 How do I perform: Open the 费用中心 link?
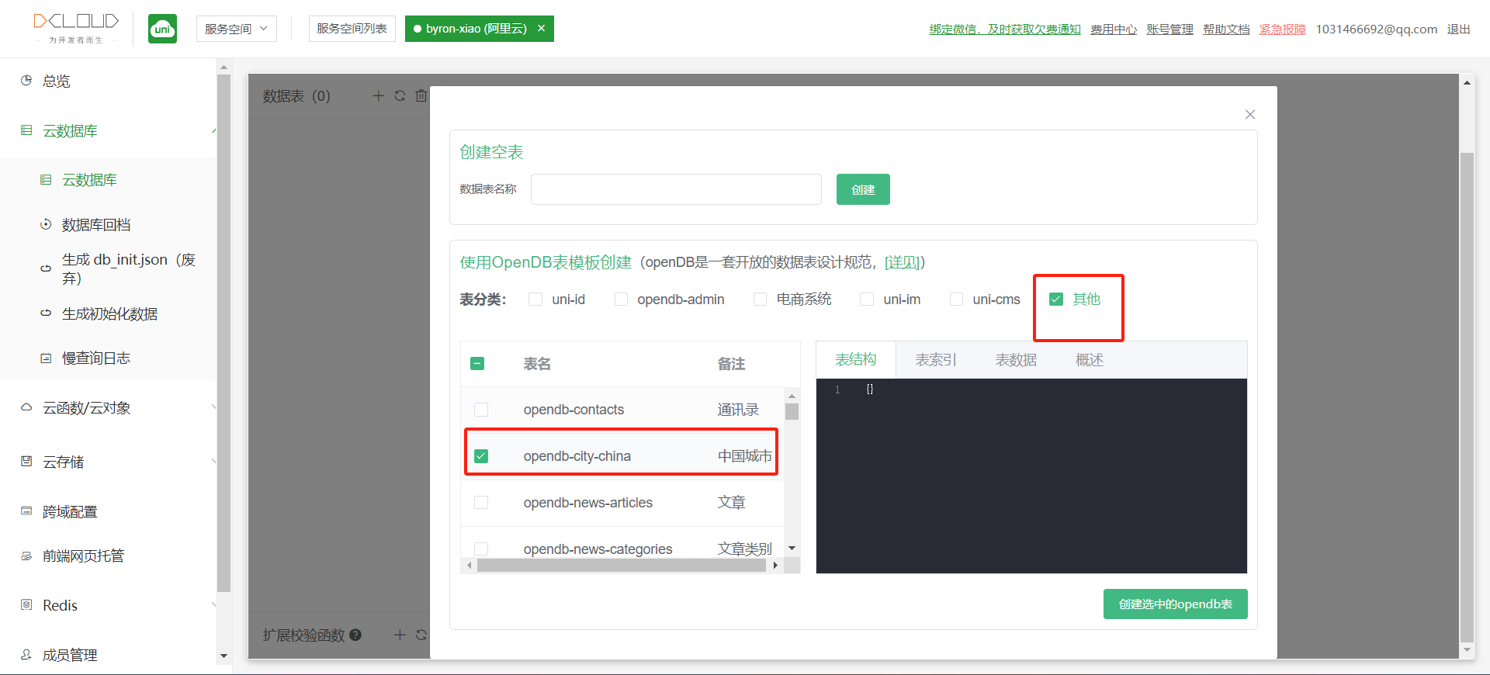click(1114, 29)
